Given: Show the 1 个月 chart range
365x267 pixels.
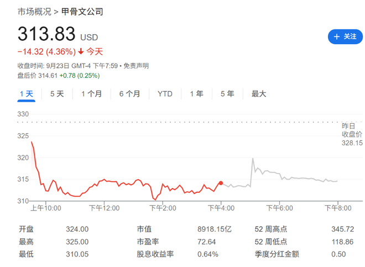Looking at the screenshot, I should point(91,94).
